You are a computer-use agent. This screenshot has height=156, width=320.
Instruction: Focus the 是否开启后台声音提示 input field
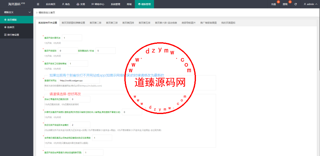93,153
